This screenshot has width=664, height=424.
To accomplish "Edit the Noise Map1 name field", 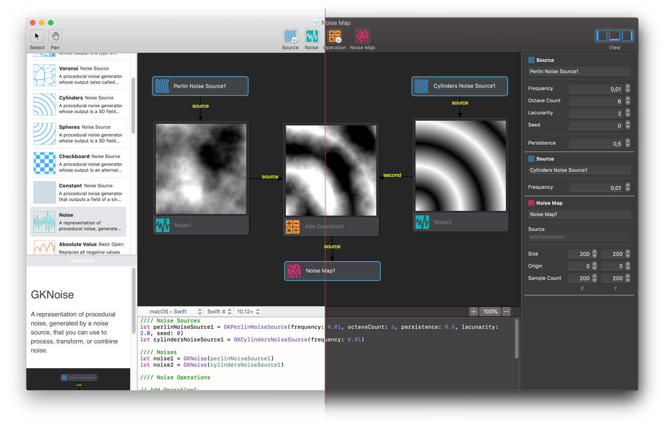I will [579, 214].
